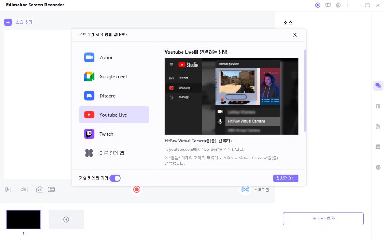This screenshot has height=239, width=385.
Task: Click the camera screenshot icon
Action: click(x=40, y=190)
